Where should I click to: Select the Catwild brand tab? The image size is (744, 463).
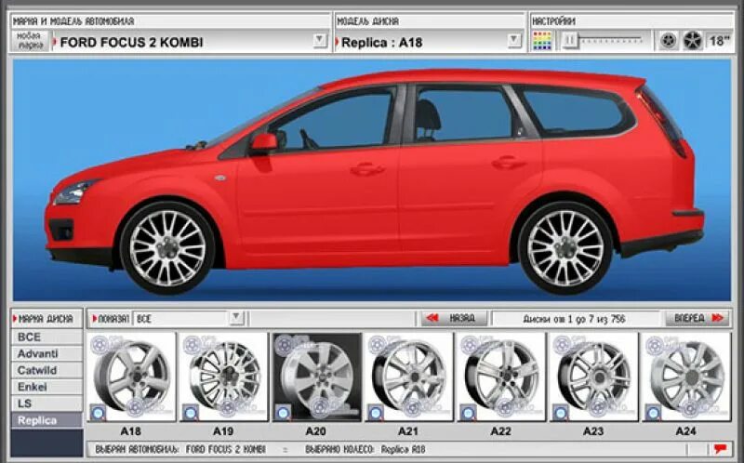[x=46, y=371]
